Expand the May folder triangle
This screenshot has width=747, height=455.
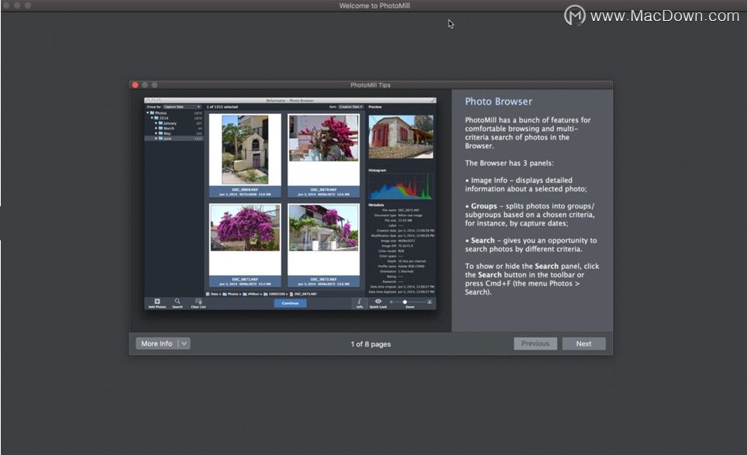click(x=156, y=133)
